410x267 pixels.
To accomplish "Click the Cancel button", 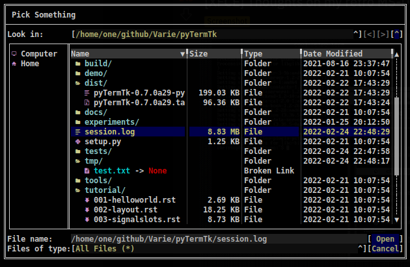I will click(385, 248).
